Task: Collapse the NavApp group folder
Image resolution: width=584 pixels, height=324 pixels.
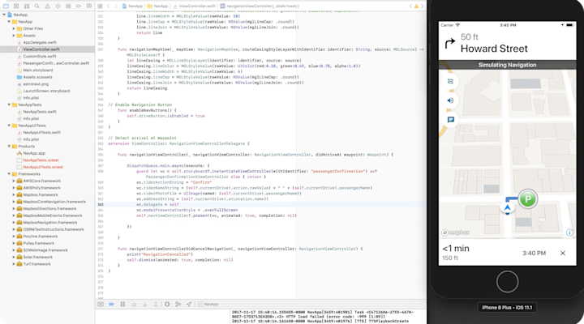Action: (x=9, y=22)
